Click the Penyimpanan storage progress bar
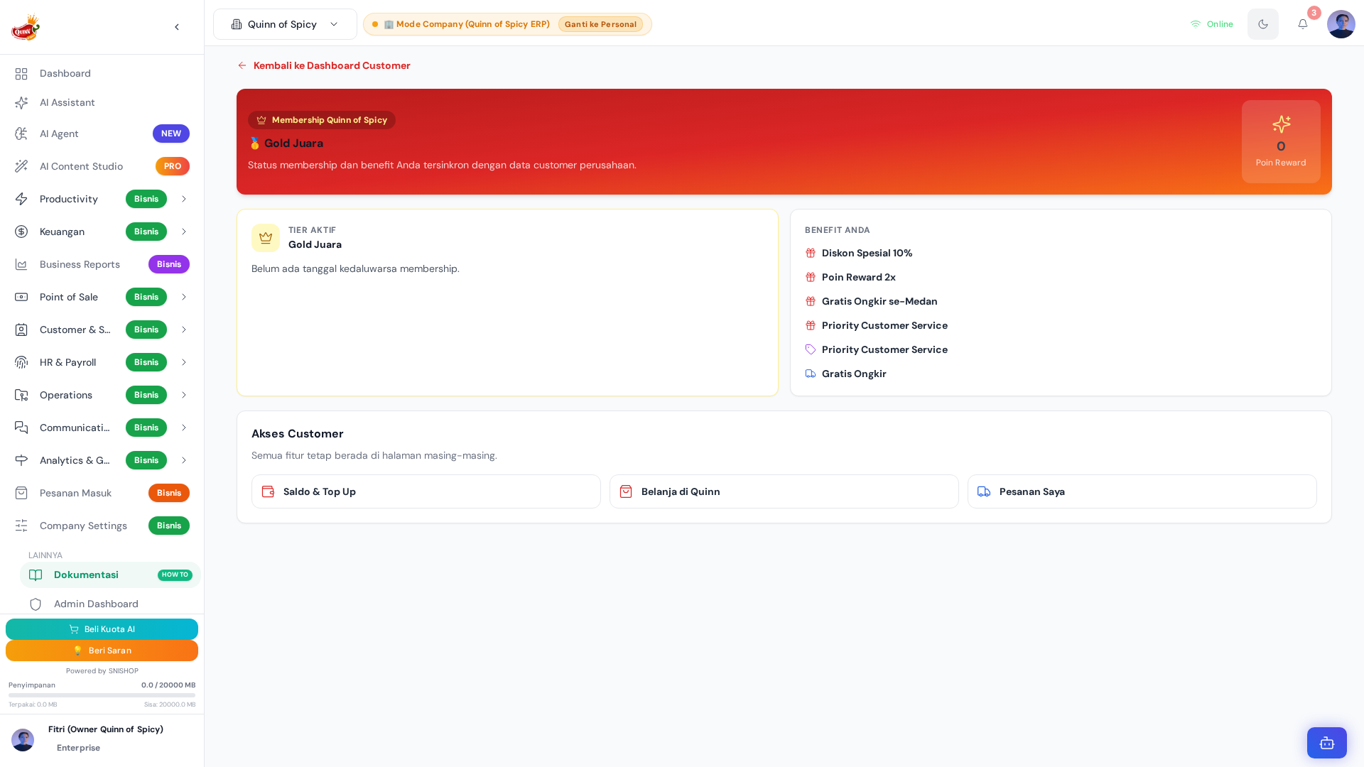 pyautogui.click(x=102, y=695)
